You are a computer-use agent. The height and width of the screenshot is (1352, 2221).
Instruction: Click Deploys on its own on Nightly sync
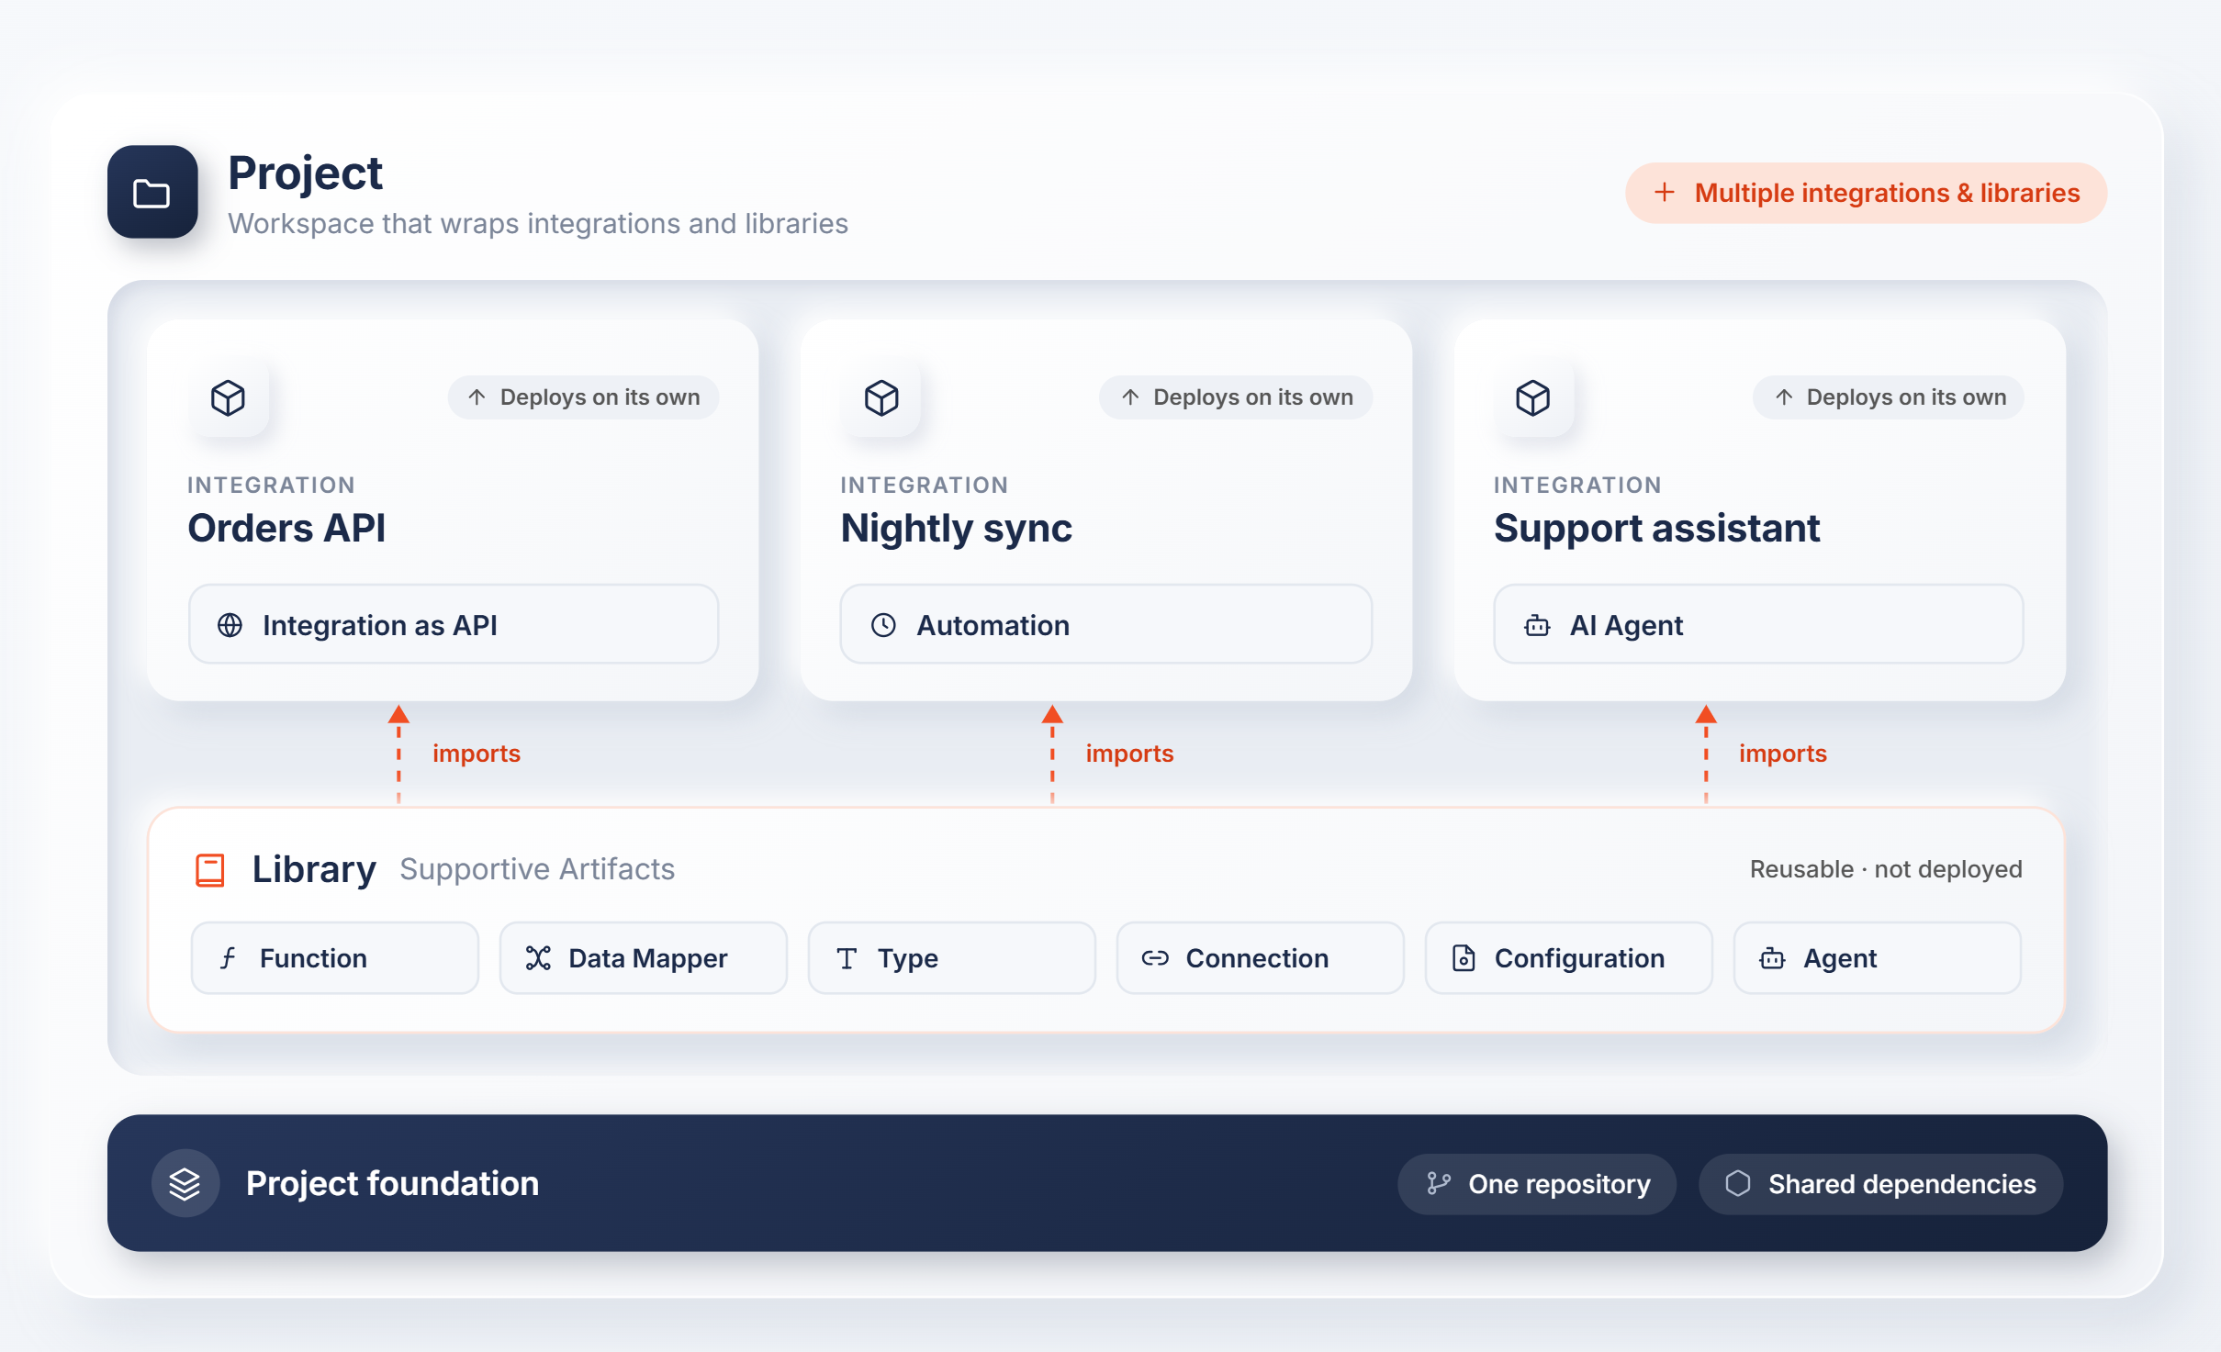point(1236,397)
